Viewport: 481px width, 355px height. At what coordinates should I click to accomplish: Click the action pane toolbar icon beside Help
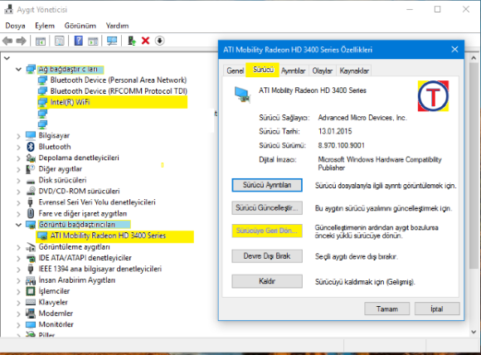93,41
